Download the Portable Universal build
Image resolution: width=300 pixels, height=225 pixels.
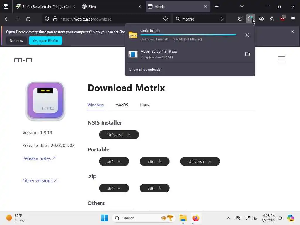click(200, 161)
